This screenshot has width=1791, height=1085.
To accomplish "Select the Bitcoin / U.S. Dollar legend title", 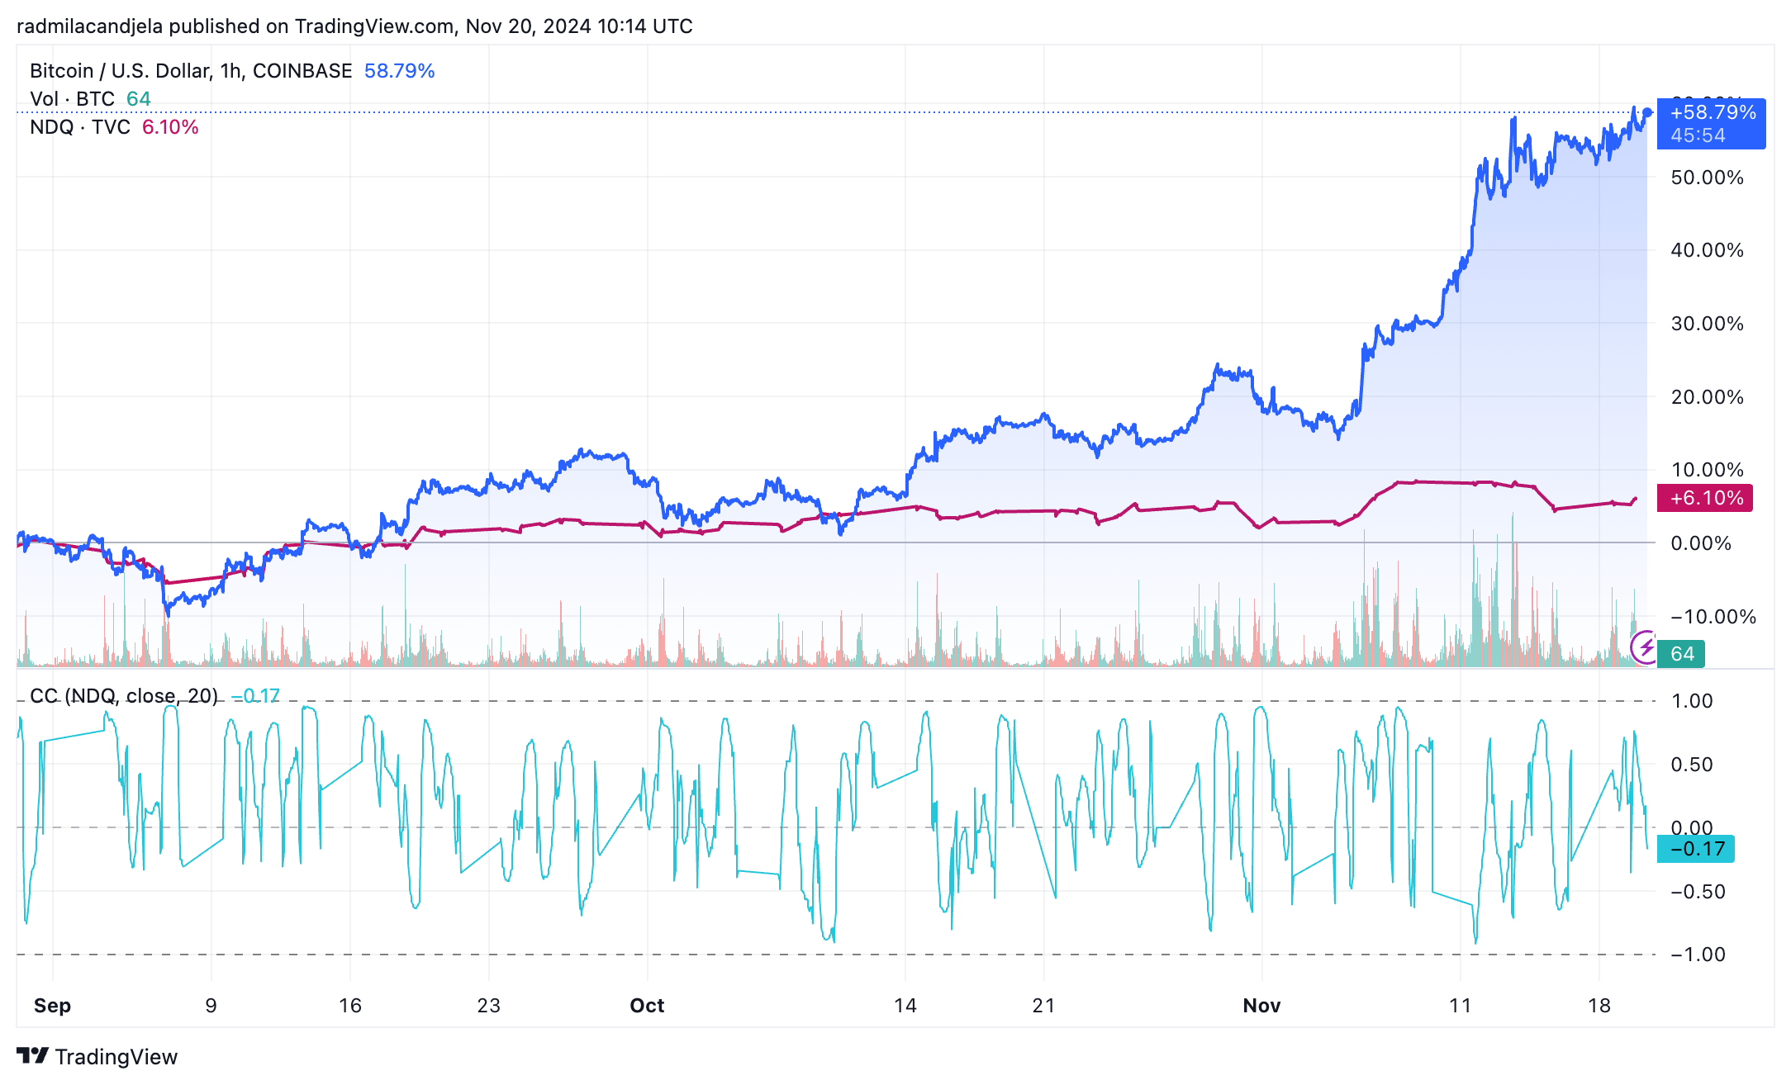I will tap(191, 71).
